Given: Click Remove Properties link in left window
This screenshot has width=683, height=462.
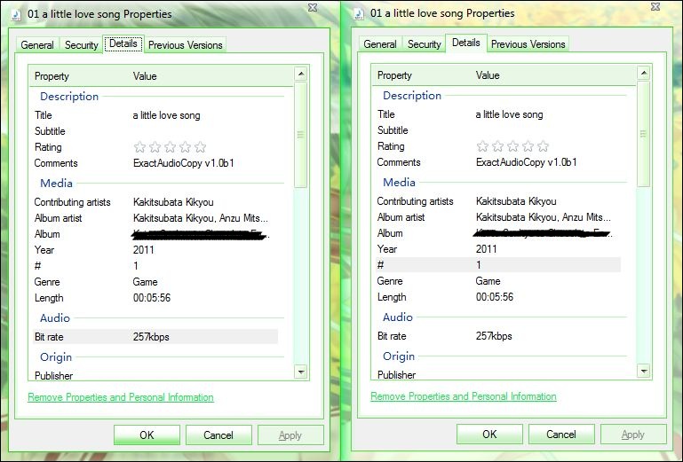Looking at the screenshot, I should pyautogui.click(x=121, y=397).
